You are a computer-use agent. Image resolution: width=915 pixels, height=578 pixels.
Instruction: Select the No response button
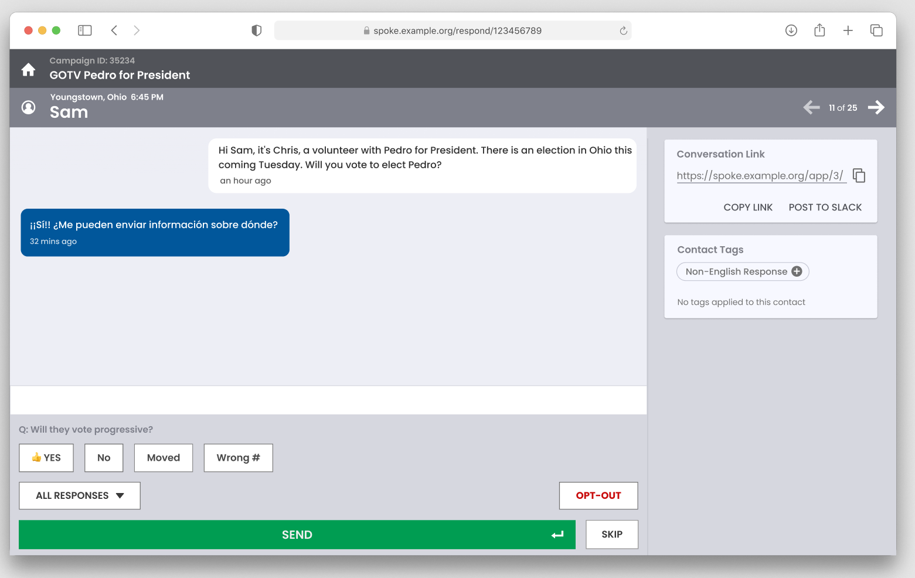coord(104,458)
